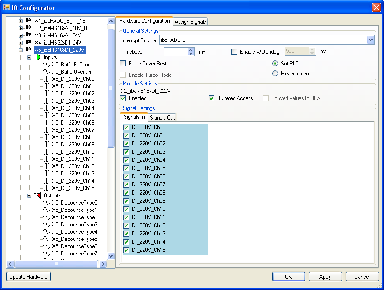Click the digital signal icon for X5_DI_220V_Ch08
384x290 pixels.
(x=46, y=137)
